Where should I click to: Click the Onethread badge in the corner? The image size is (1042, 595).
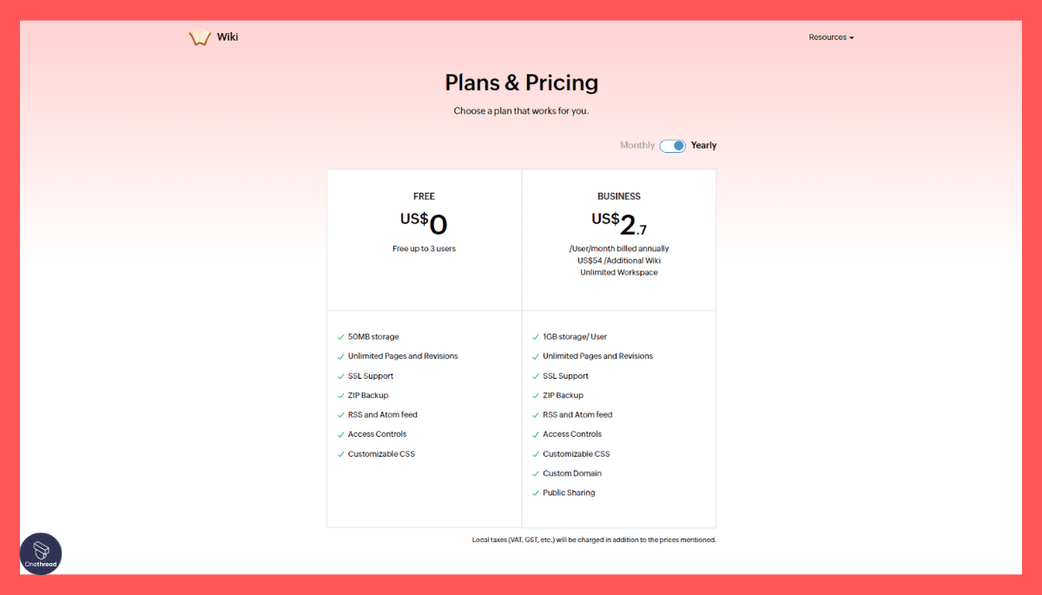point(41,553)
